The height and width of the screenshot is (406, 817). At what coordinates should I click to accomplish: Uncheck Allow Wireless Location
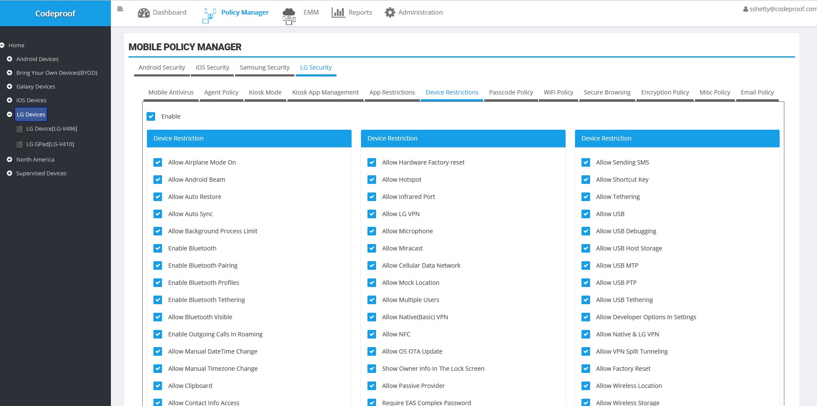[x=586, y=386]
